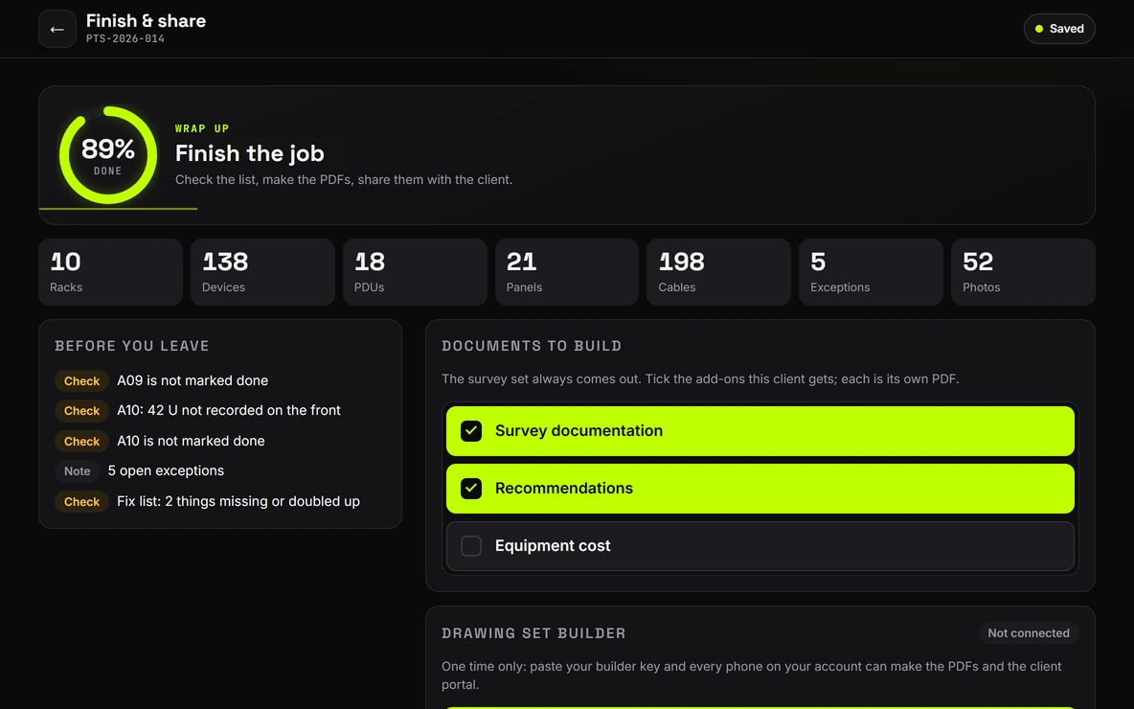This screenshot has width=1134, height=709.
Task: Click the Recommendations label
Action: [564, 489]
